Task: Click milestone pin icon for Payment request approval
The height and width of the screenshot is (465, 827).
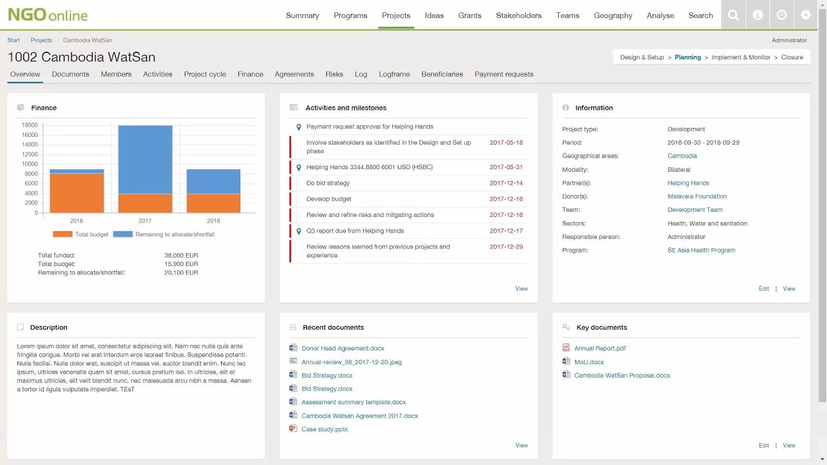Action: pos(298,127)
